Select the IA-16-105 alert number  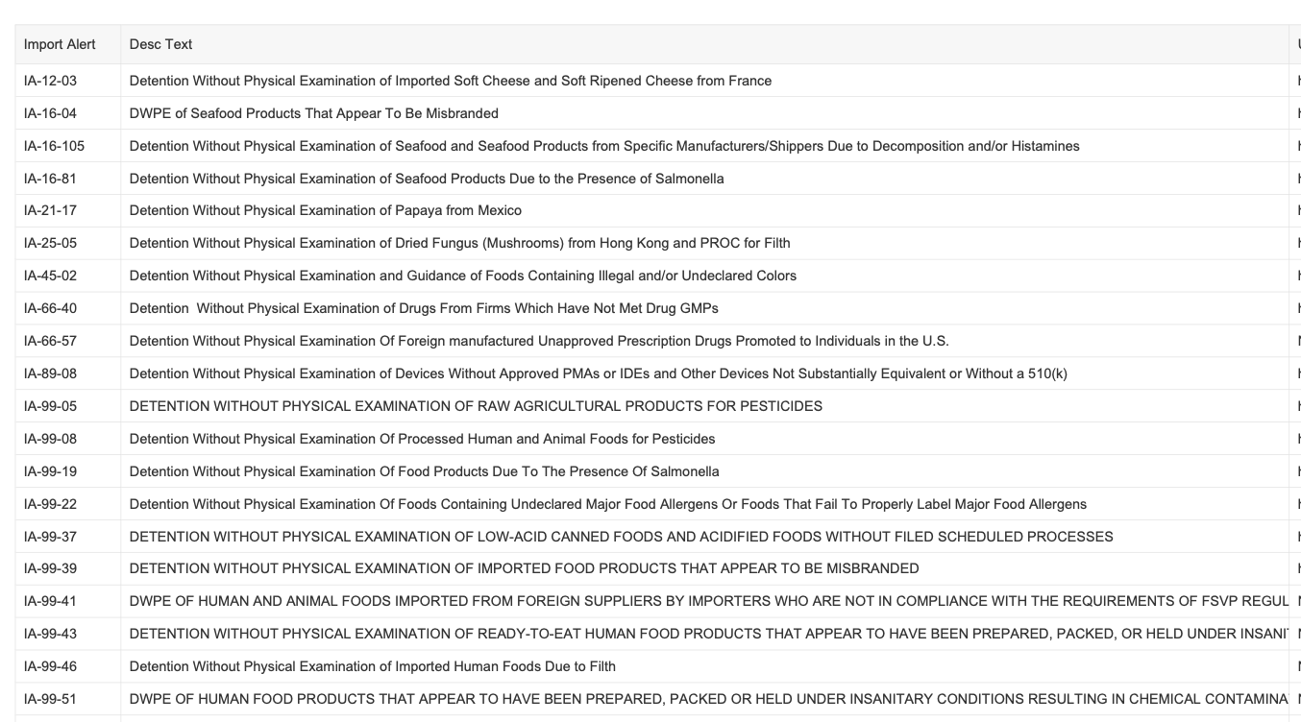[54, 146]
